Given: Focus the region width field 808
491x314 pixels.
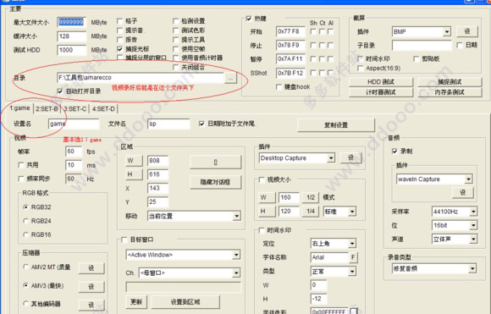Looking at the screenshot, I should coord(157,161).
